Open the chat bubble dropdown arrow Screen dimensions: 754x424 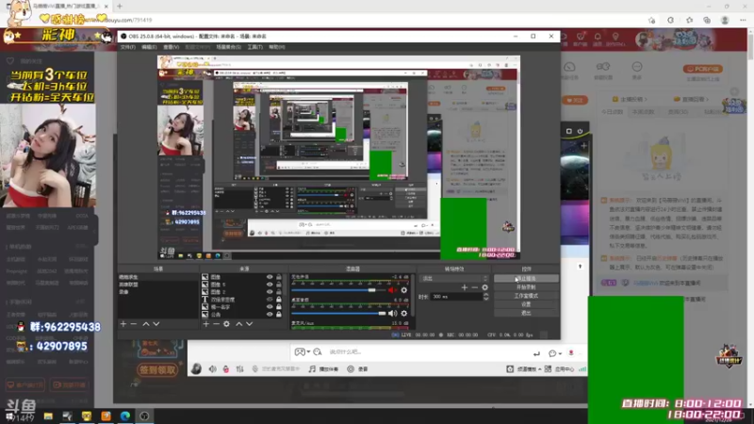click(x=560, y=354)
